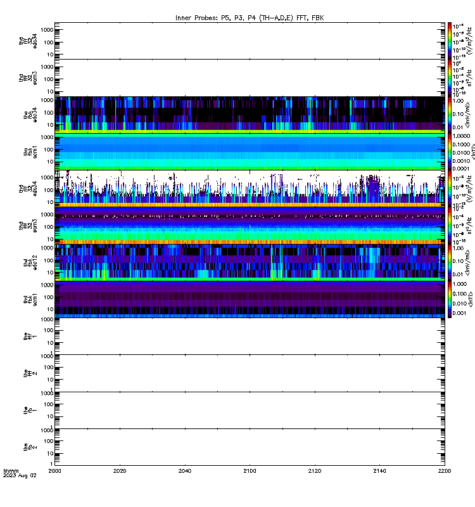
Task: Click the color bar beside thd fff edc34 panel
Action: (x=450, y=188)
